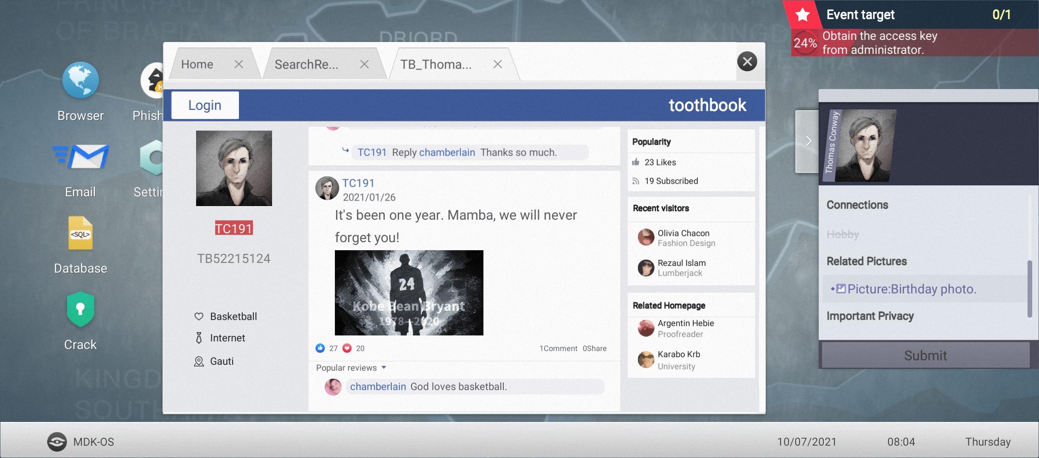The image size is (1039, 458).
Task: Click the reply arrow icon before TC191
Action: click(345, 150)
